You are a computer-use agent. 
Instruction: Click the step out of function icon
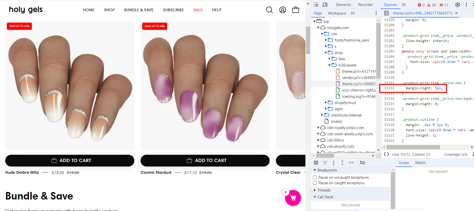click(342, 163)
